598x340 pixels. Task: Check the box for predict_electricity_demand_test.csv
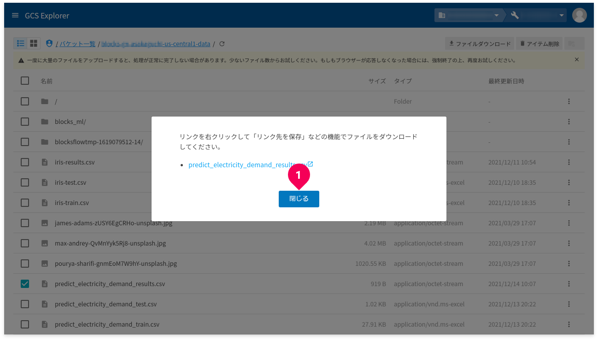pos(25,304)
